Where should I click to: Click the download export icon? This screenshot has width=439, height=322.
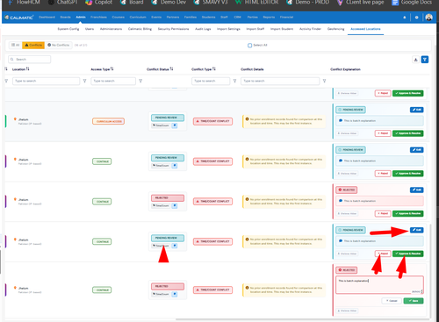(x=415, y=60)
